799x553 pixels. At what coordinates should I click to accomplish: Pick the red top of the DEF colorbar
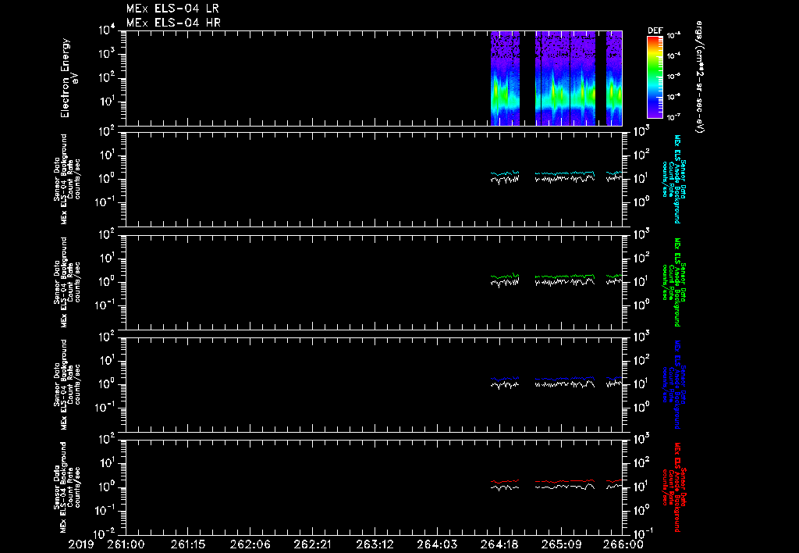click(655, 40)
